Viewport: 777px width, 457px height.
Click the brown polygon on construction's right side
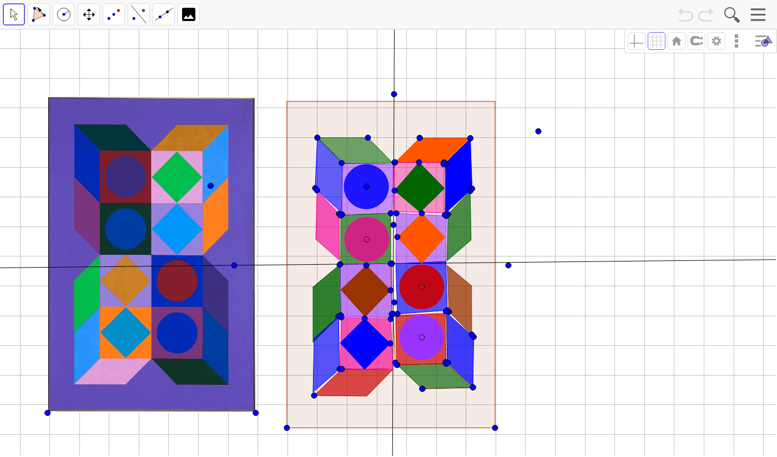(460, 300)
